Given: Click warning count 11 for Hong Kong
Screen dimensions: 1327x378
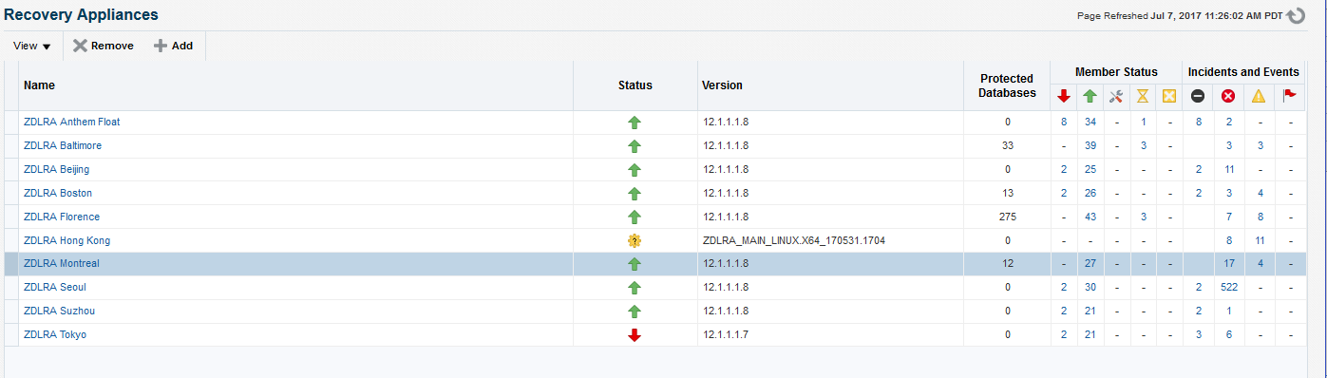Looking at the screenshot, I should click(x=1260, y=240).
